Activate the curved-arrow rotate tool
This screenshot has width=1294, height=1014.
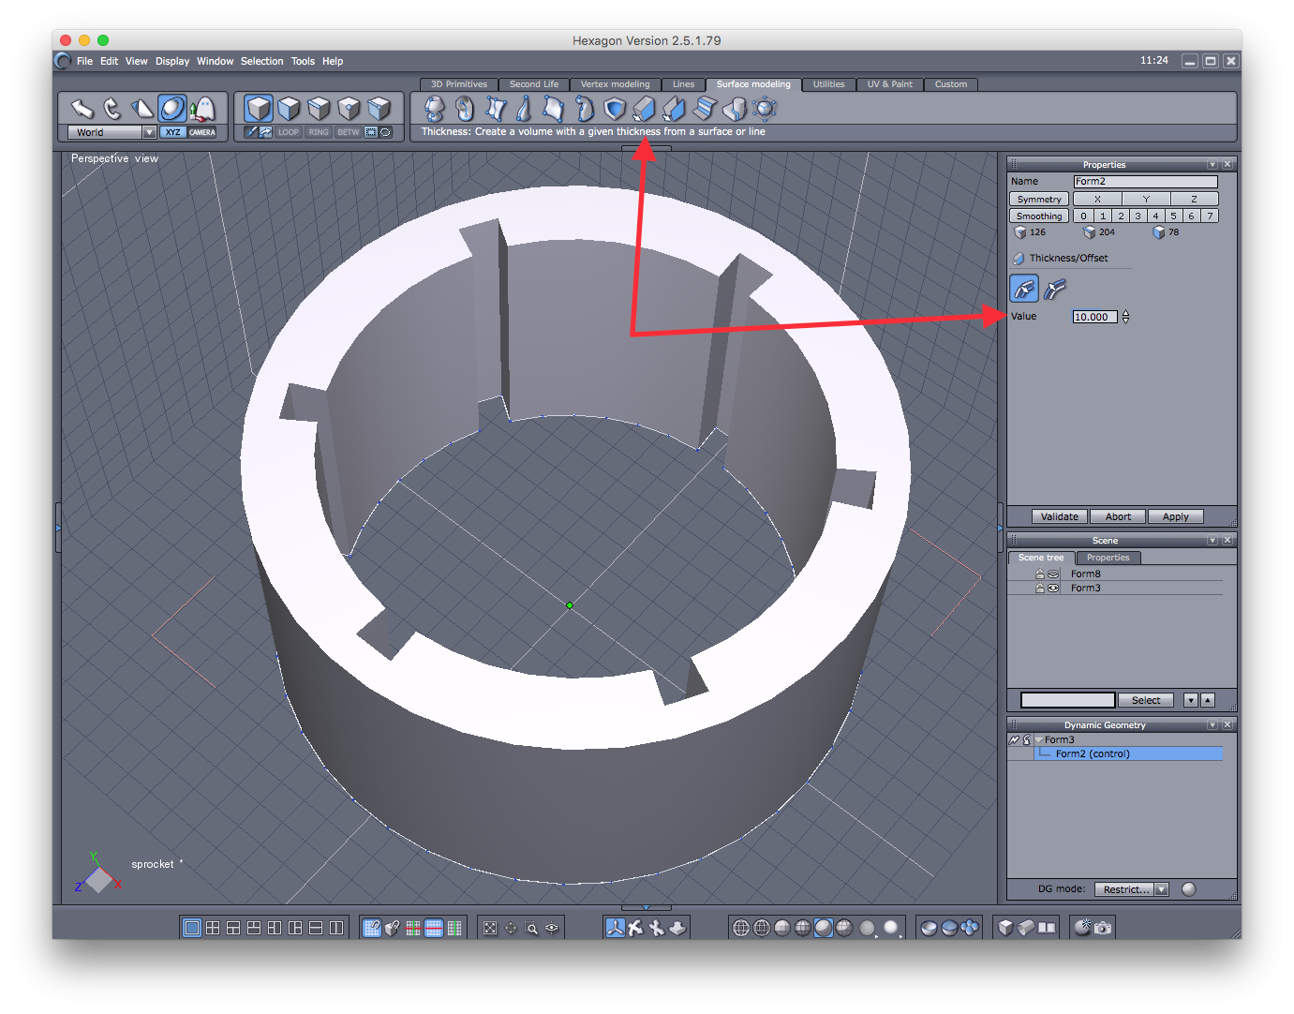coord(112,109)
